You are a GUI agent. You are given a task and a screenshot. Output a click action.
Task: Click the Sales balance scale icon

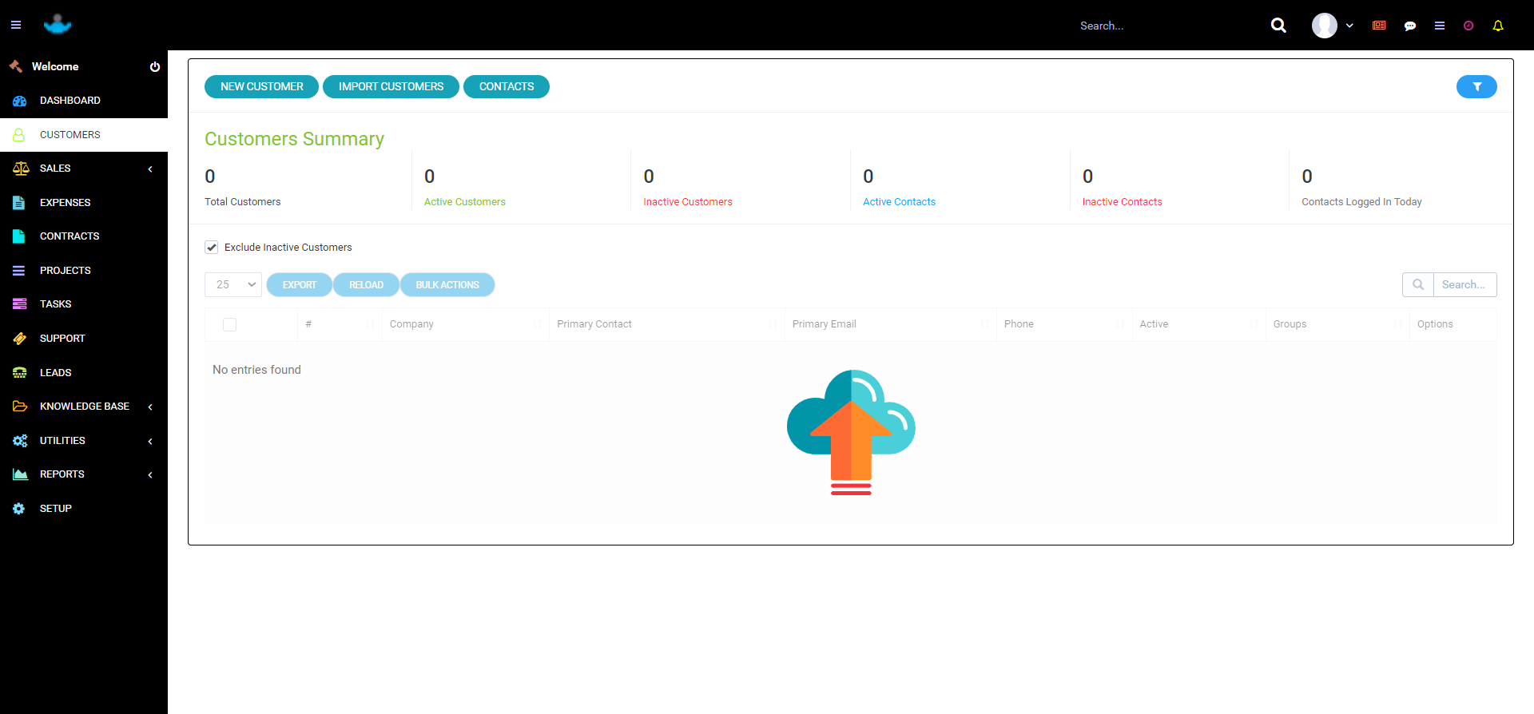[21, 169]
